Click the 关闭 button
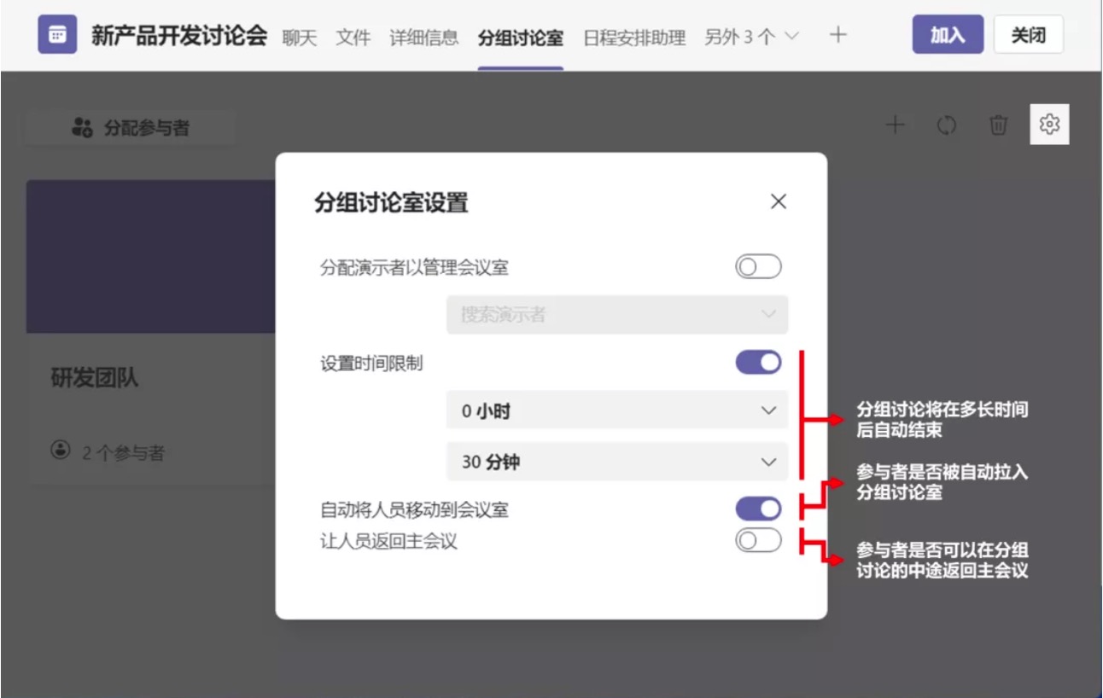The height and width of the screenshot is (698, 1103). tap(1029, 35)
